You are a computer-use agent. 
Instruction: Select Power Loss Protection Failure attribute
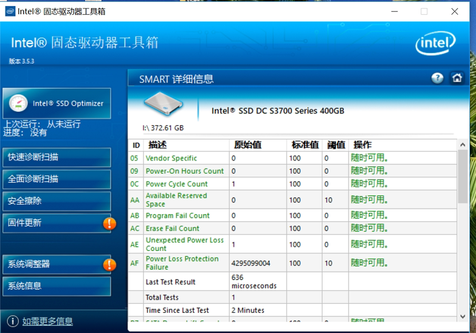(x=182, y=263)
